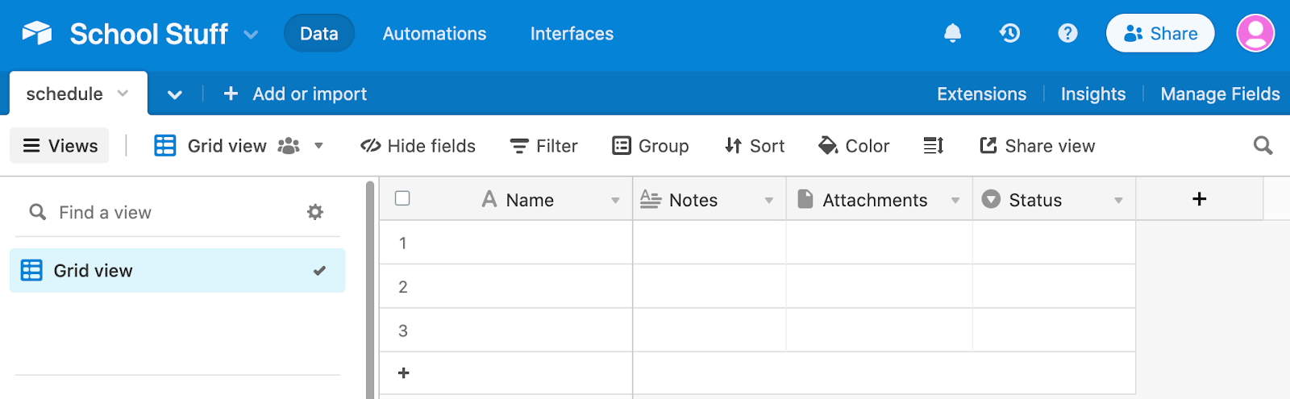Screen dimensions: 1290x399
Task: Open the Filter menu
Action: point(543,146)
